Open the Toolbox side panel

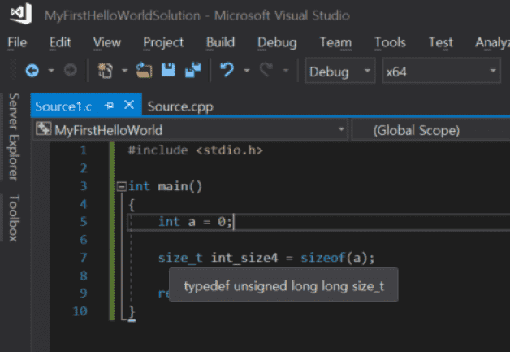[x=14, y=217]
